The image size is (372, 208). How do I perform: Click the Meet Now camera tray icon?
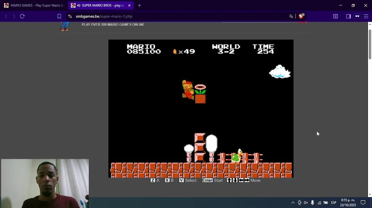300,203
